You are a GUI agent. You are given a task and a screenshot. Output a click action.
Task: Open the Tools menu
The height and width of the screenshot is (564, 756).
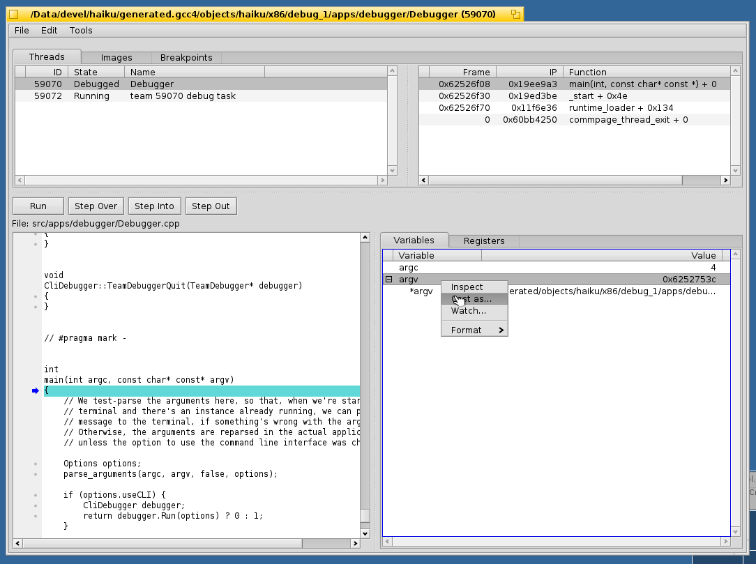click(x=81, y=31)
